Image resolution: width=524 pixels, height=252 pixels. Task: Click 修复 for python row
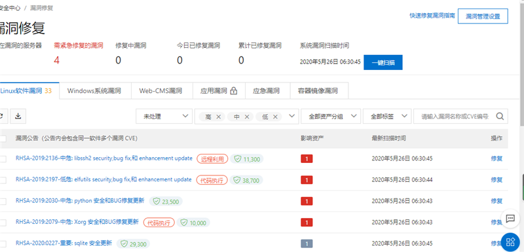(x=496, y=201)
